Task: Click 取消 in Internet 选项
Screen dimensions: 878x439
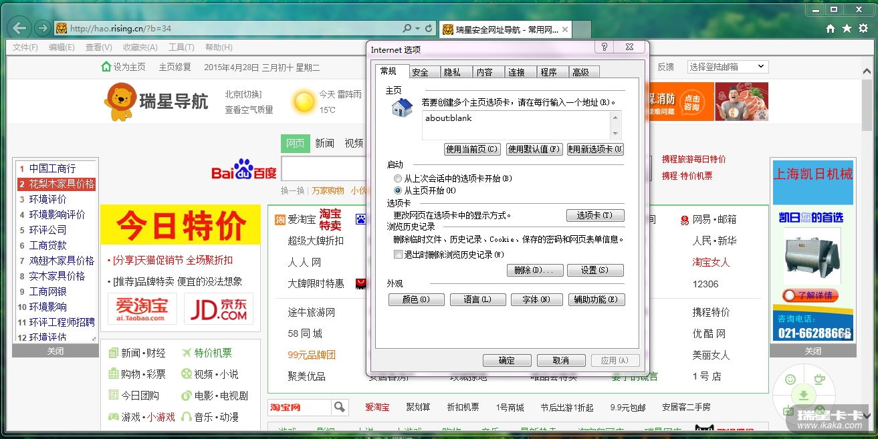Action: [x=561, y=360]
